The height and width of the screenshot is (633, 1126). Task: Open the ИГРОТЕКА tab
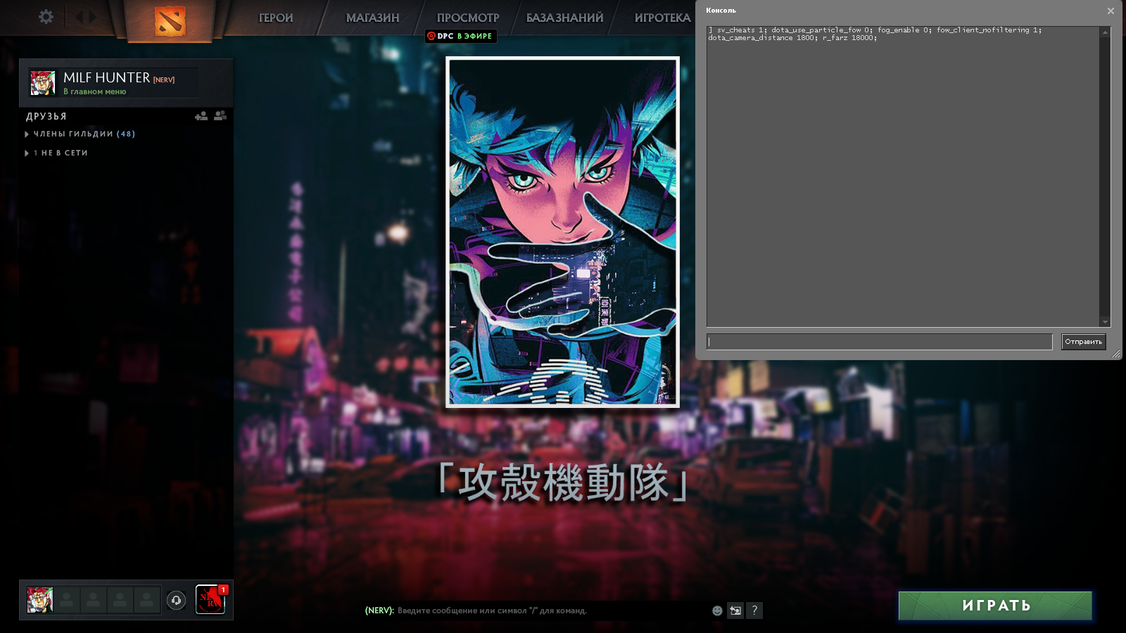(662, 18)
